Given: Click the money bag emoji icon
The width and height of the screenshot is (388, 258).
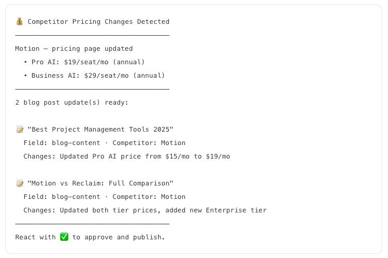Looking at the screenshot, I should click(20, 22).
